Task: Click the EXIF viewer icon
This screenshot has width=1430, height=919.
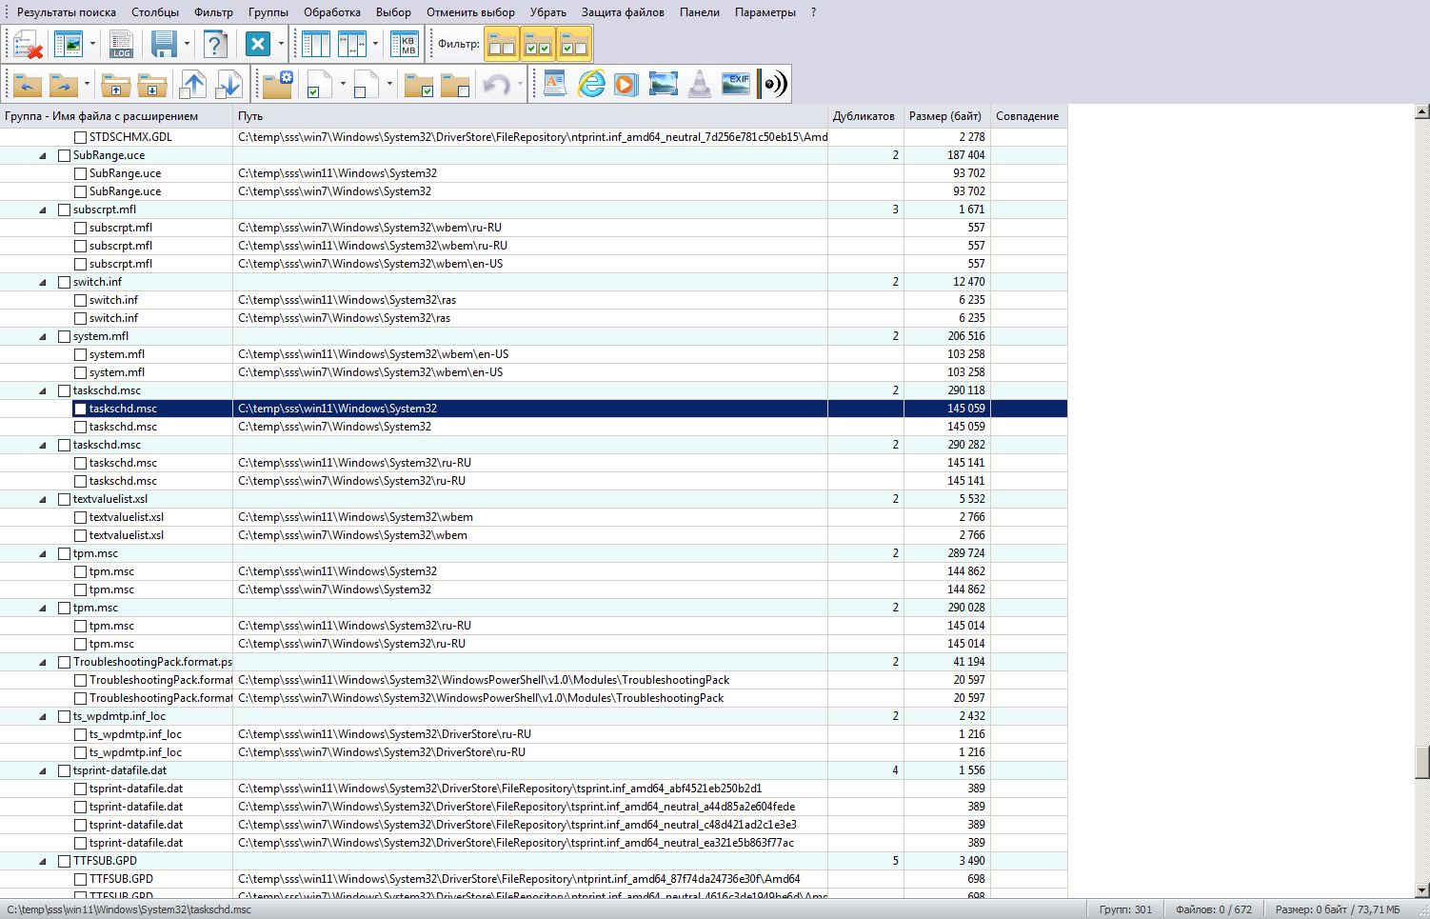Action: pos(735,84)
